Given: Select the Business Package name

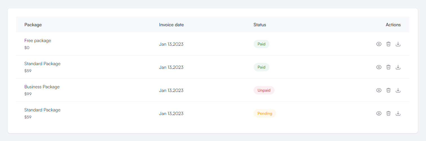Looking at the screenshot, I should click(42, 87).
